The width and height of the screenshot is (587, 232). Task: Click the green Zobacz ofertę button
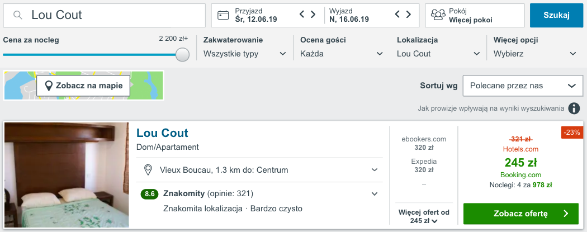pyautogui.click(x=521, y=214)
